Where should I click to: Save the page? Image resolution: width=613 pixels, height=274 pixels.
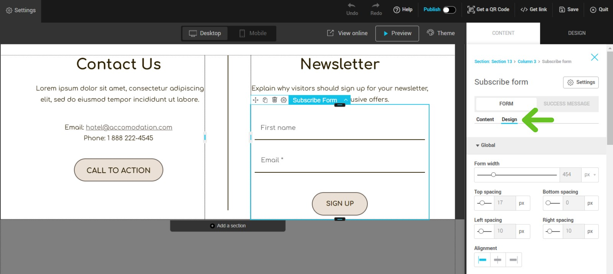569,10
